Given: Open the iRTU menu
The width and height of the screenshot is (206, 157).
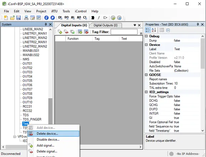Looking at the screenshot, I should (x=54, y=11).
